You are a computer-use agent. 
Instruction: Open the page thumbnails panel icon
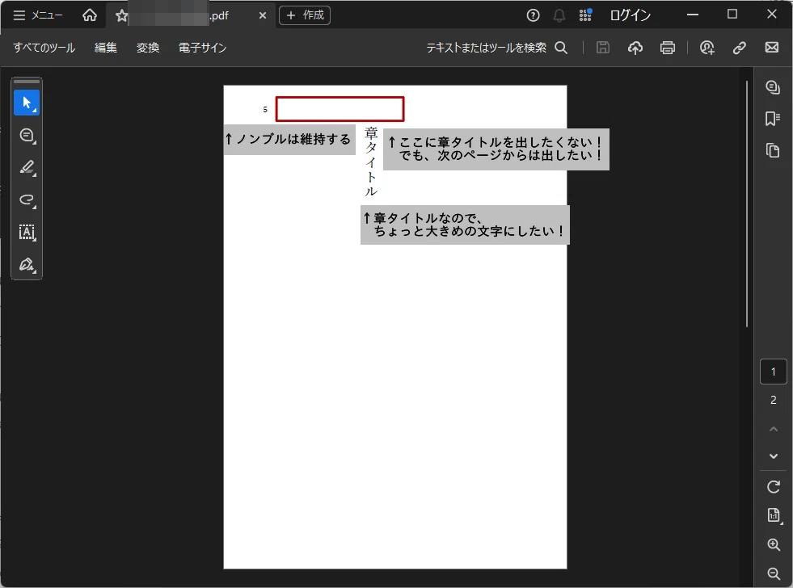tap(773, 150)
